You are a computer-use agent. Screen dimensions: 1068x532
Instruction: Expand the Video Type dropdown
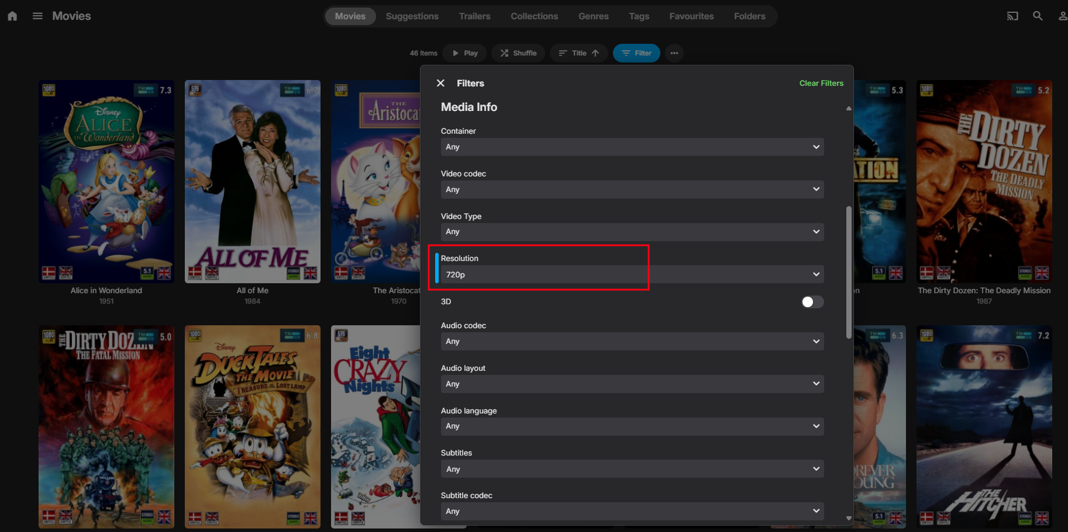click(632, 232)
